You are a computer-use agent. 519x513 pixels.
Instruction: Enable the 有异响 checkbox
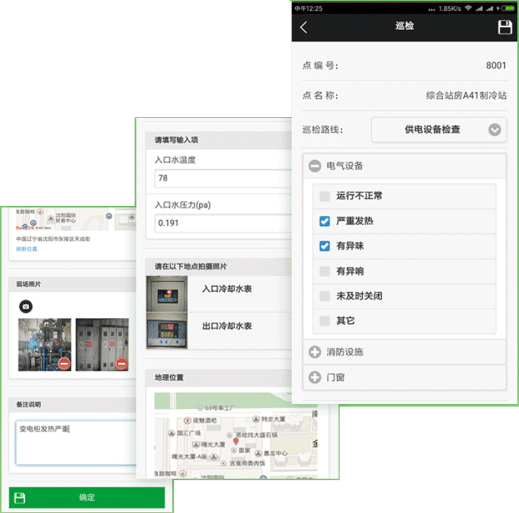coord(325,272)
